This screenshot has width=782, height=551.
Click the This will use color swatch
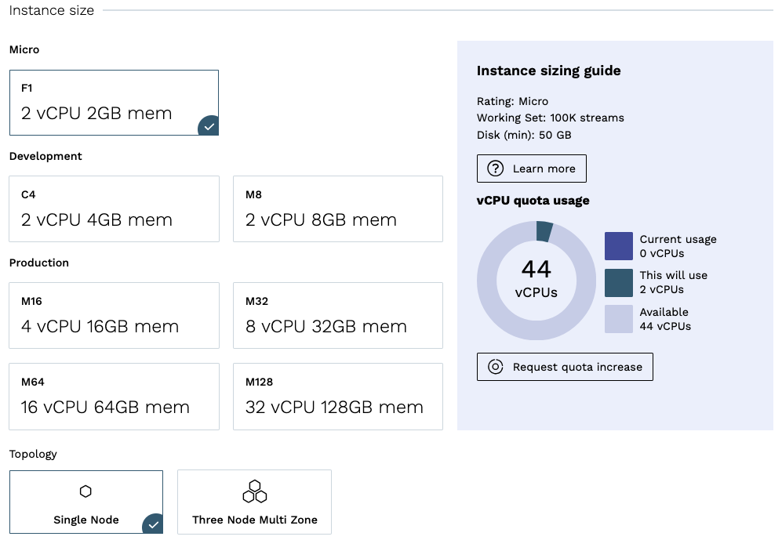(x=618, y=283)
